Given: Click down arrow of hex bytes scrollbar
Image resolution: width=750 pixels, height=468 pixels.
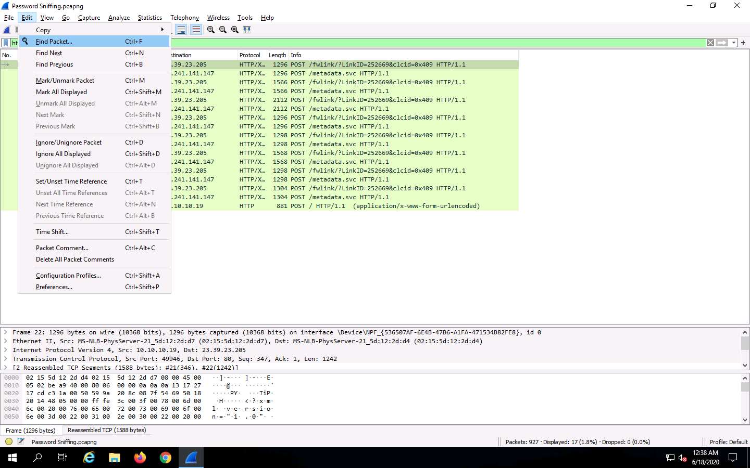Looking at the screenshot, I should tap(745, 420).
